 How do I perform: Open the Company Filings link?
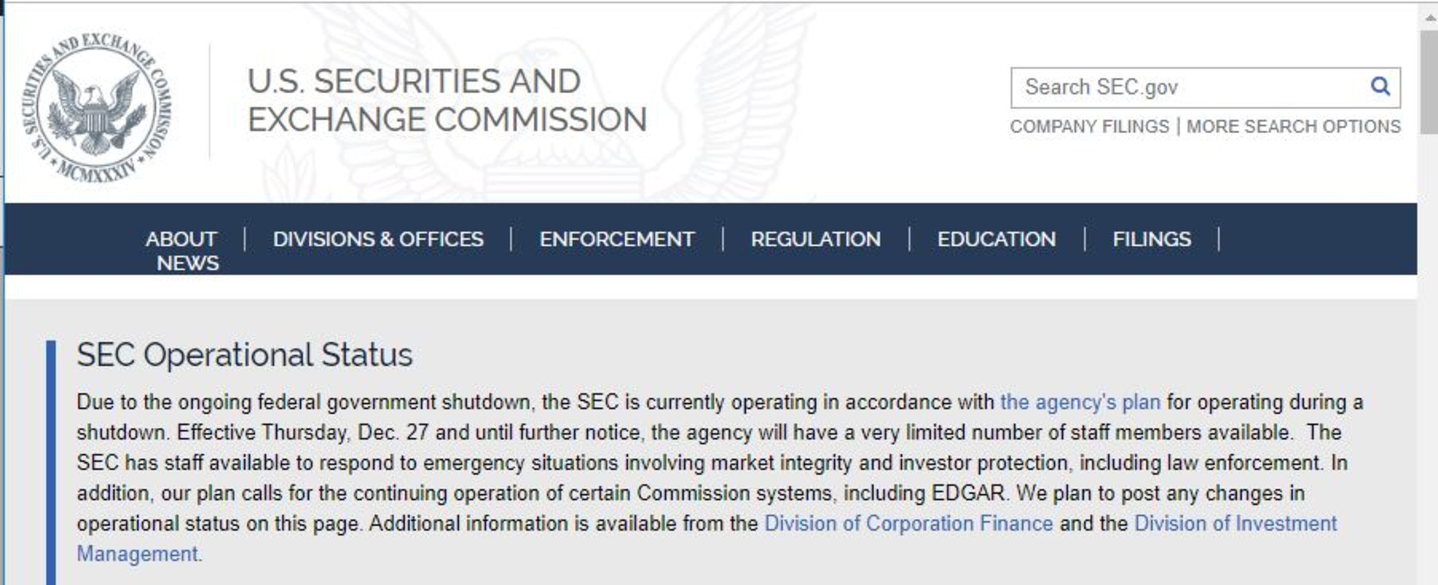[1089, 127]
